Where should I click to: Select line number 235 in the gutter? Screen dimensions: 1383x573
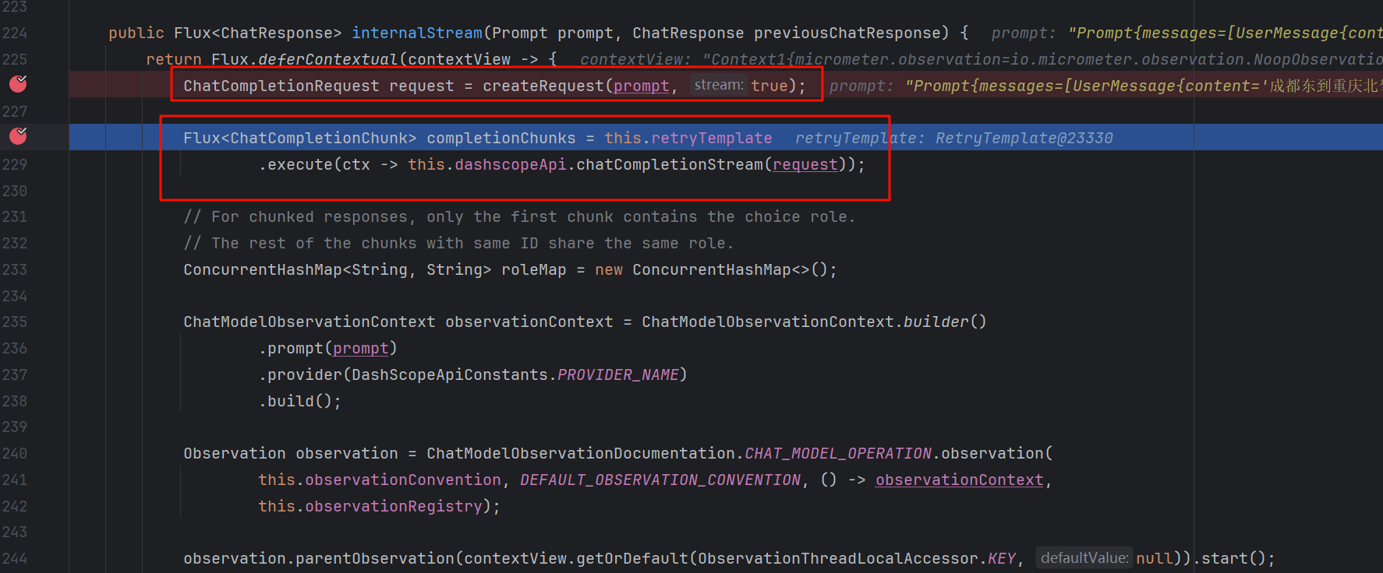[x=15, y=322]
